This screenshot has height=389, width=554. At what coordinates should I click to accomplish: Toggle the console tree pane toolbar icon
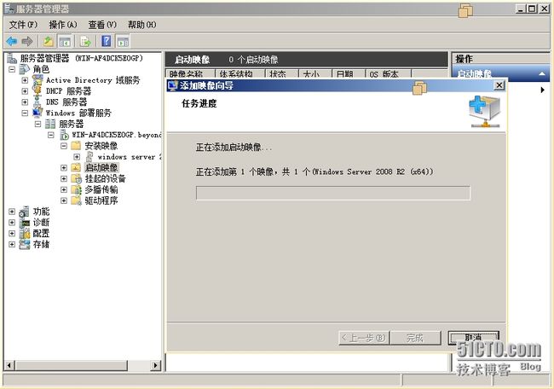[65, 42]
